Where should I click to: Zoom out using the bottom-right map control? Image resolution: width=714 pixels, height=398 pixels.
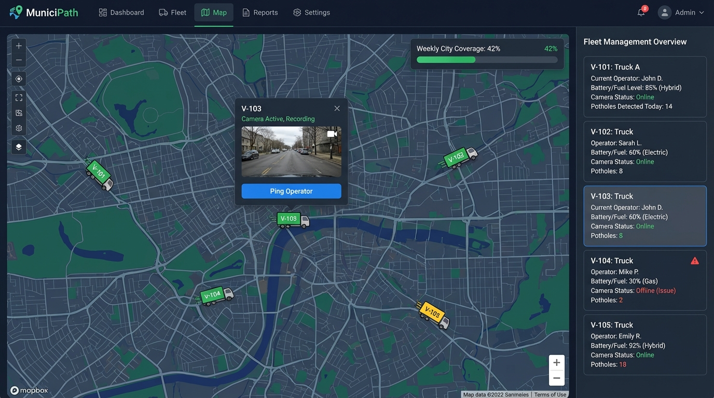coord(556,378)
